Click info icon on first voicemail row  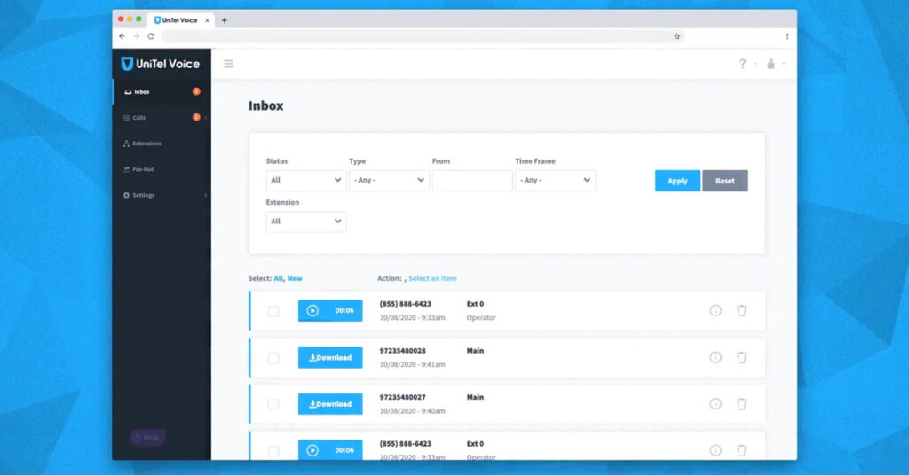tap(715, 311)
